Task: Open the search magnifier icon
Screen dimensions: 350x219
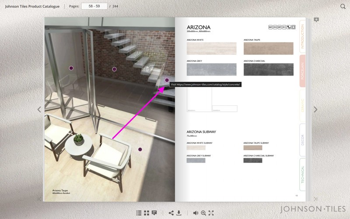Action: point(343,6)
